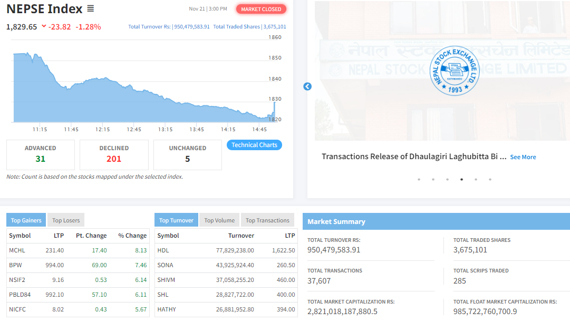Open BPW stock symbol

point(16,265)
